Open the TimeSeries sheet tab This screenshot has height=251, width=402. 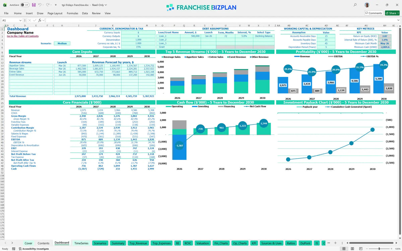coord(81,243)
